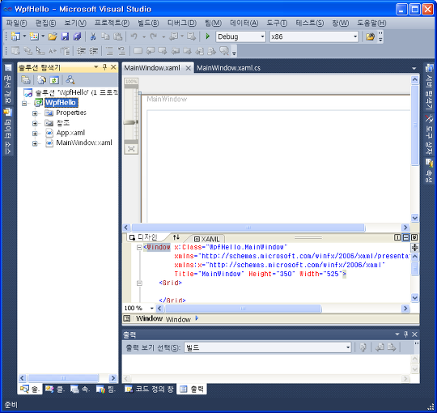Click the Undo toolbar icon
The width and height of the screenshot is (437, 413).
pos(134,36)
